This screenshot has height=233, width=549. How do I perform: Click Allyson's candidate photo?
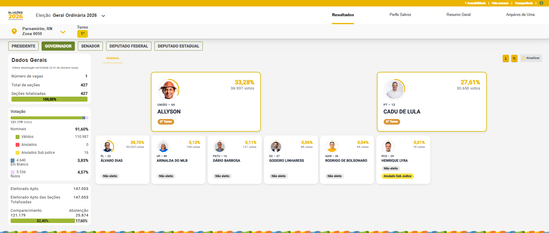click(x=168, y=90)
